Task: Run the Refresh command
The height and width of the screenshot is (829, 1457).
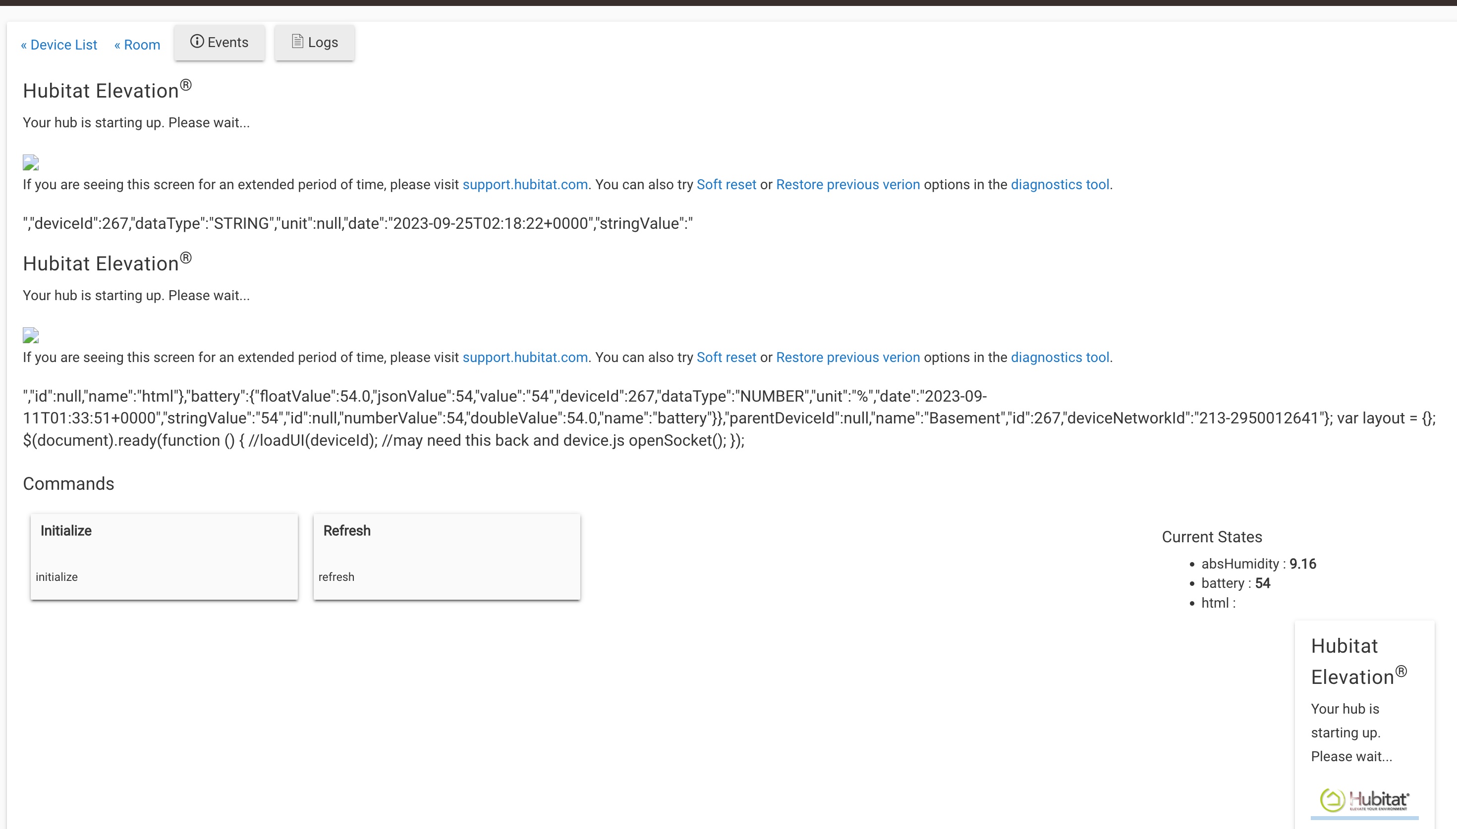Action: (447, 556)
